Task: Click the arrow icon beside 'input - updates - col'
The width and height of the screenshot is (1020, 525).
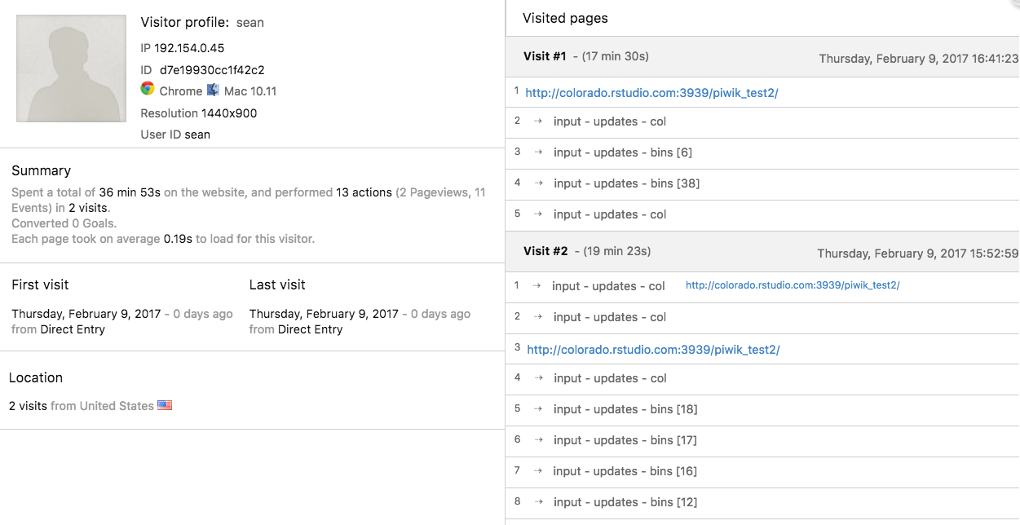Action: pyautogui.click(x=536, y=121)
